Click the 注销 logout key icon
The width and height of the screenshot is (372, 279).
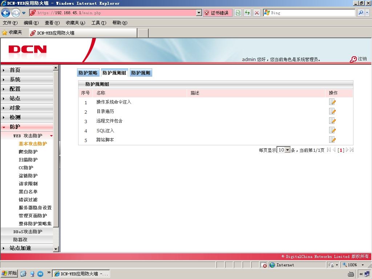click(x=353, y=59)
